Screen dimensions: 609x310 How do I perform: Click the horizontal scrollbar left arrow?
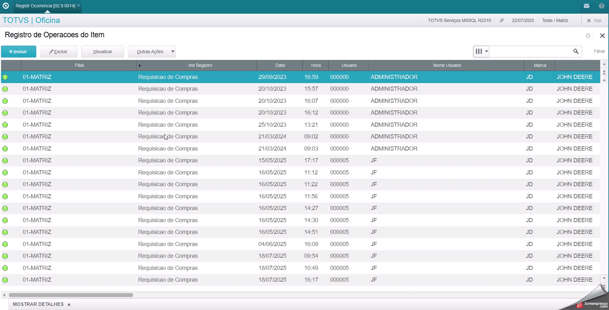(x=4, y=295)
